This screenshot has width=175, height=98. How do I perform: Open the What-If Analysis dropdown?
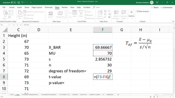click(x=116, y=14)
